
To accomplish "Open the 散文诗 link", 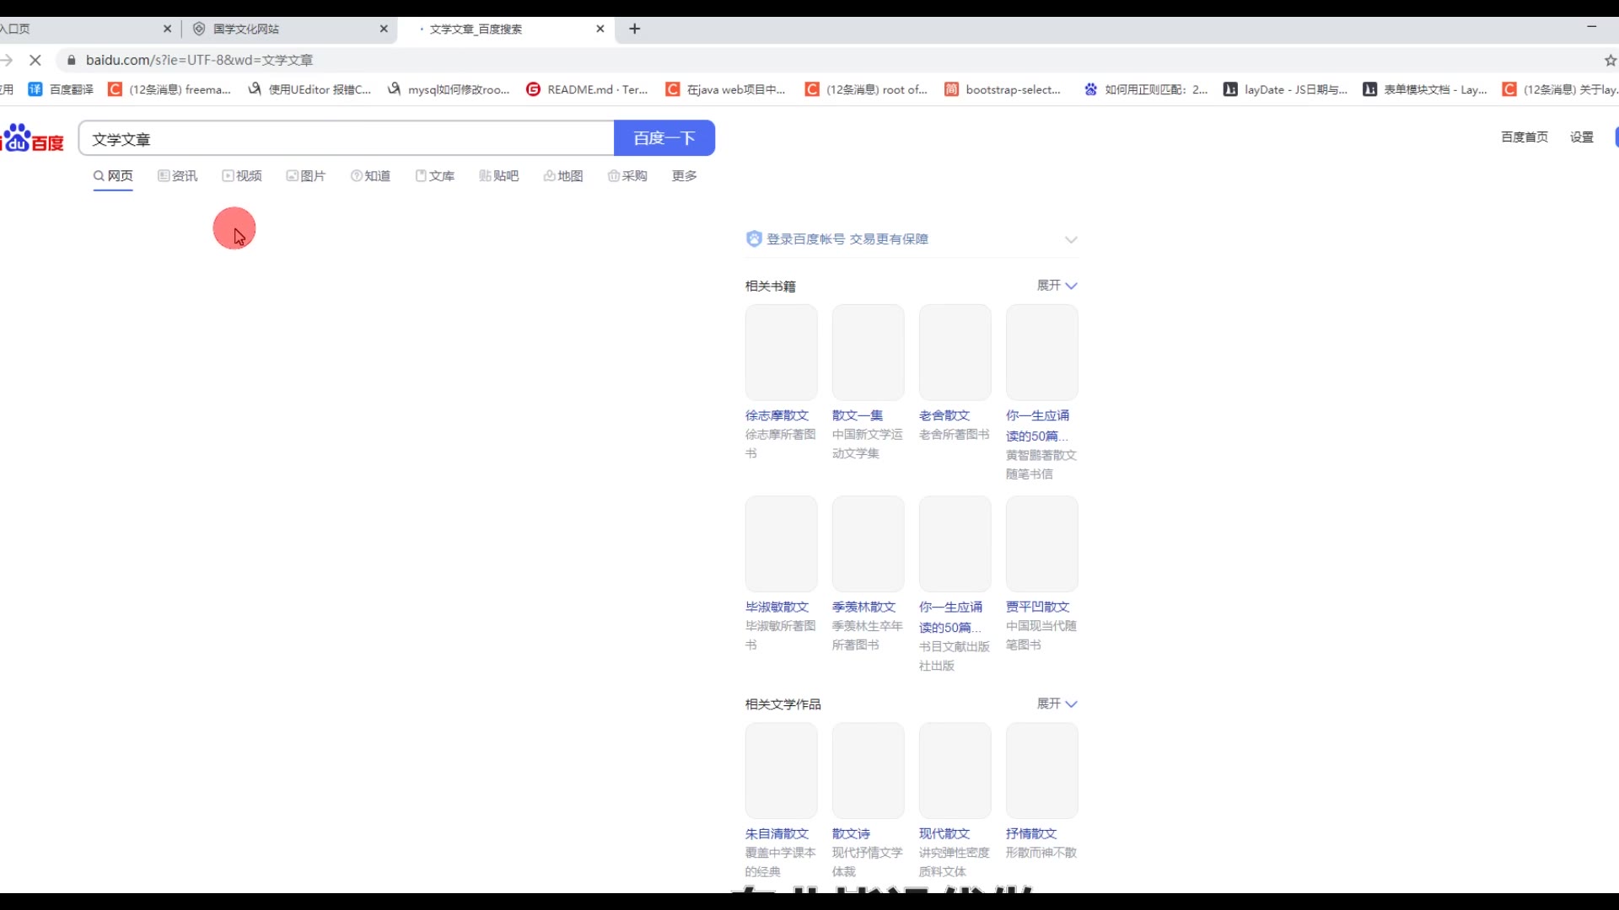I will (852, 833).
